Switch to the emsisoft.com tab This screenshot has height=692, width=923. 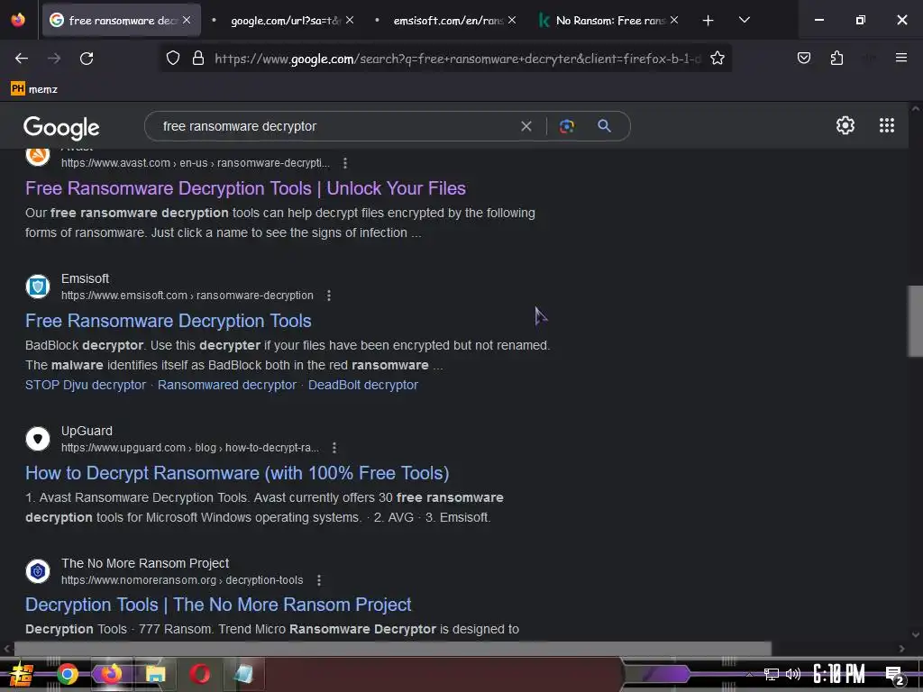(447, 20)
